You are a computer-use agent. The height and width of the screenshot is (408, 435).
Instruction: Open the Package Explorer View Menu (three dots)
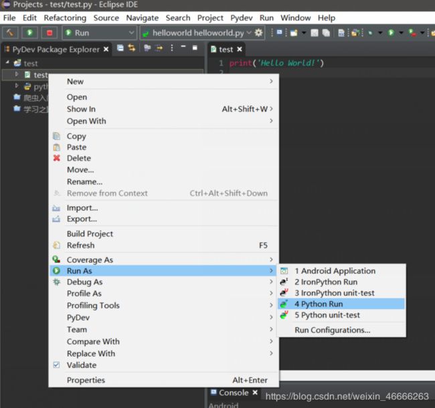coord(172,48)
